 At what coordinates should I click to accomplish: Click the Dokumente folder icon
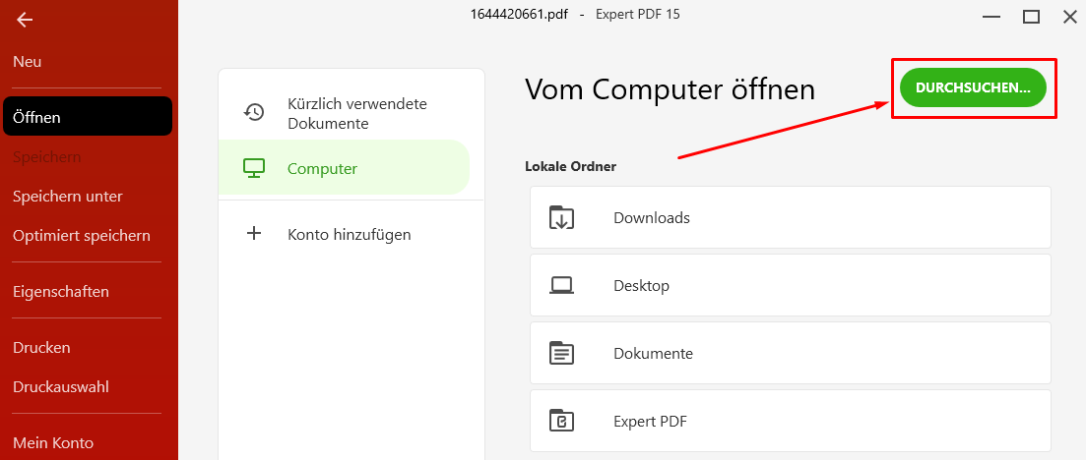pyautogui.click(x=561, y=353)
